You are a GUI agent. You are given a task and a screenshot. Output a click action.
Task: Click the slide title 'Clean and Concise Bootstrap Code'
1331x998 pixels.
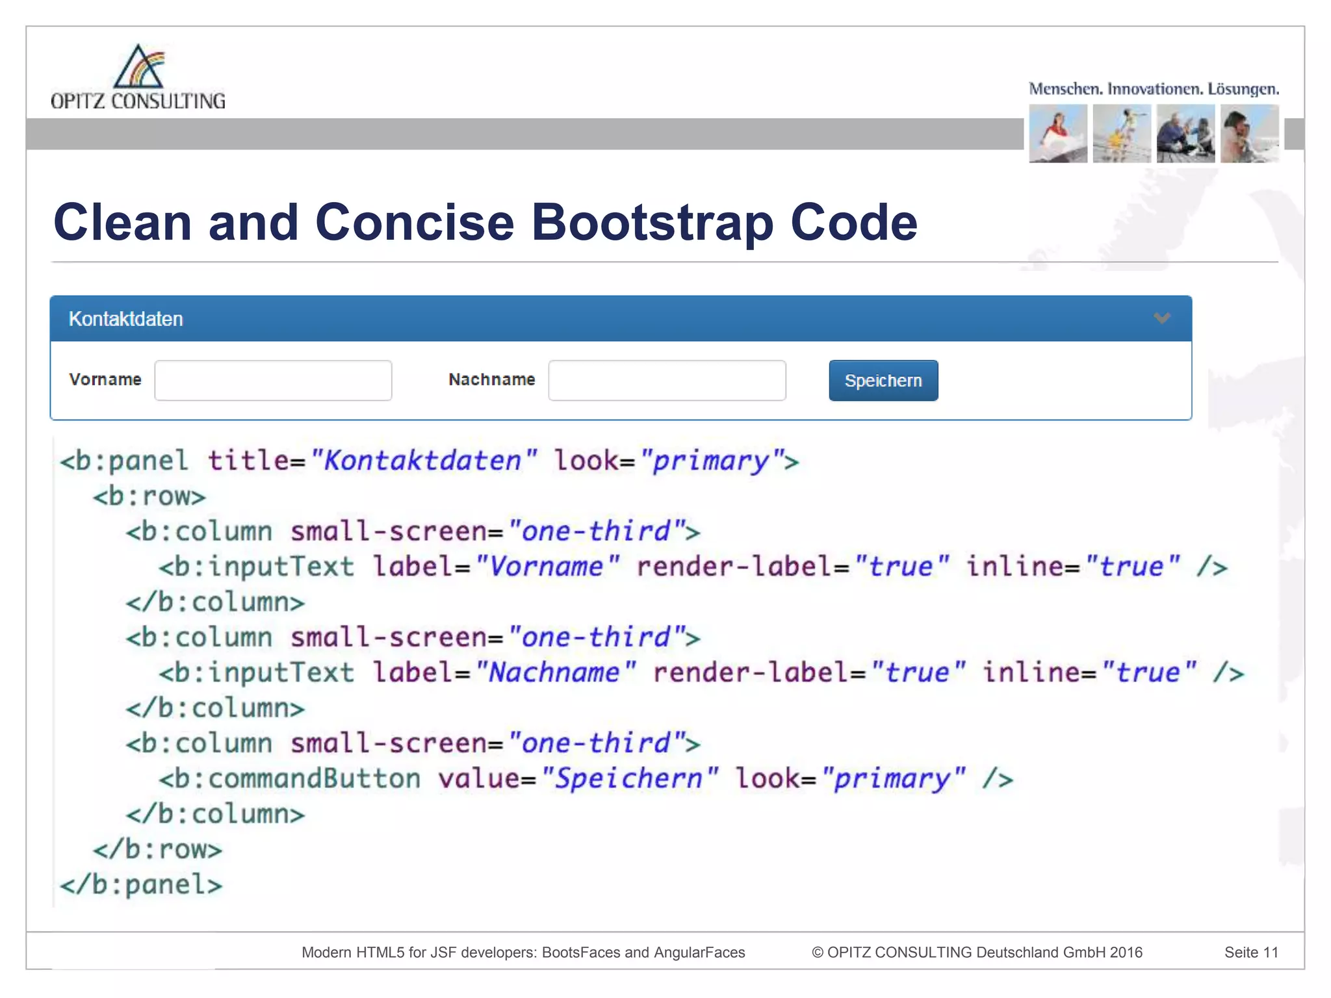(x=485, y=222)
